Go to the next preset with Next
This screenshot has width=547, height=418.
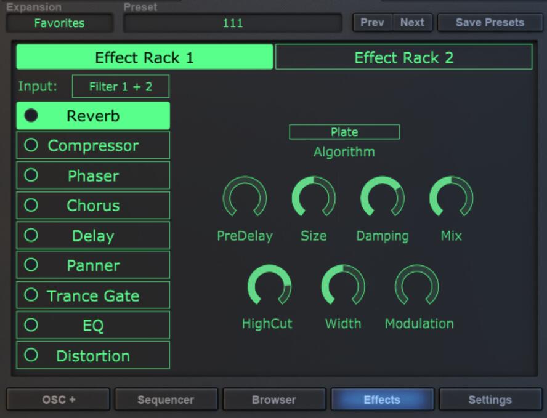click(x=412, y=23)
